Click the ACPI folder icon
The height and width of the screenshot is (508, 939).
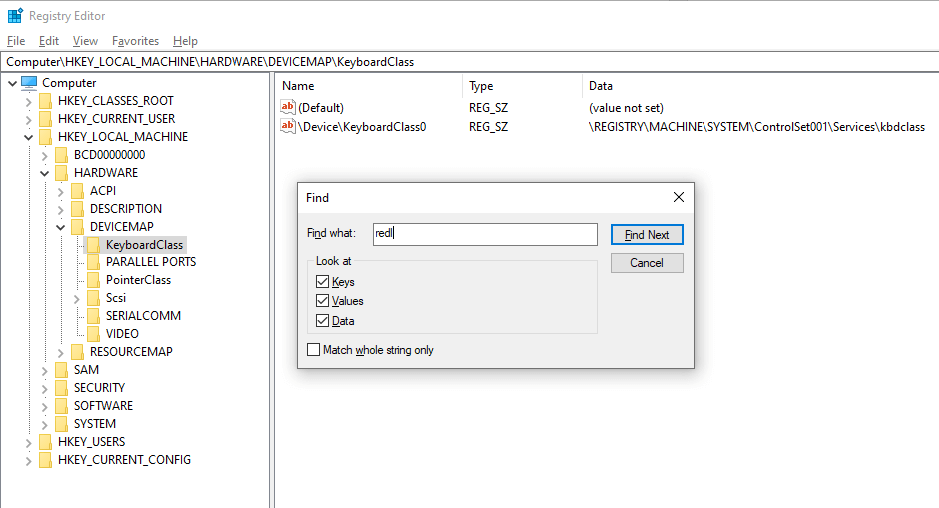(77, 191)
